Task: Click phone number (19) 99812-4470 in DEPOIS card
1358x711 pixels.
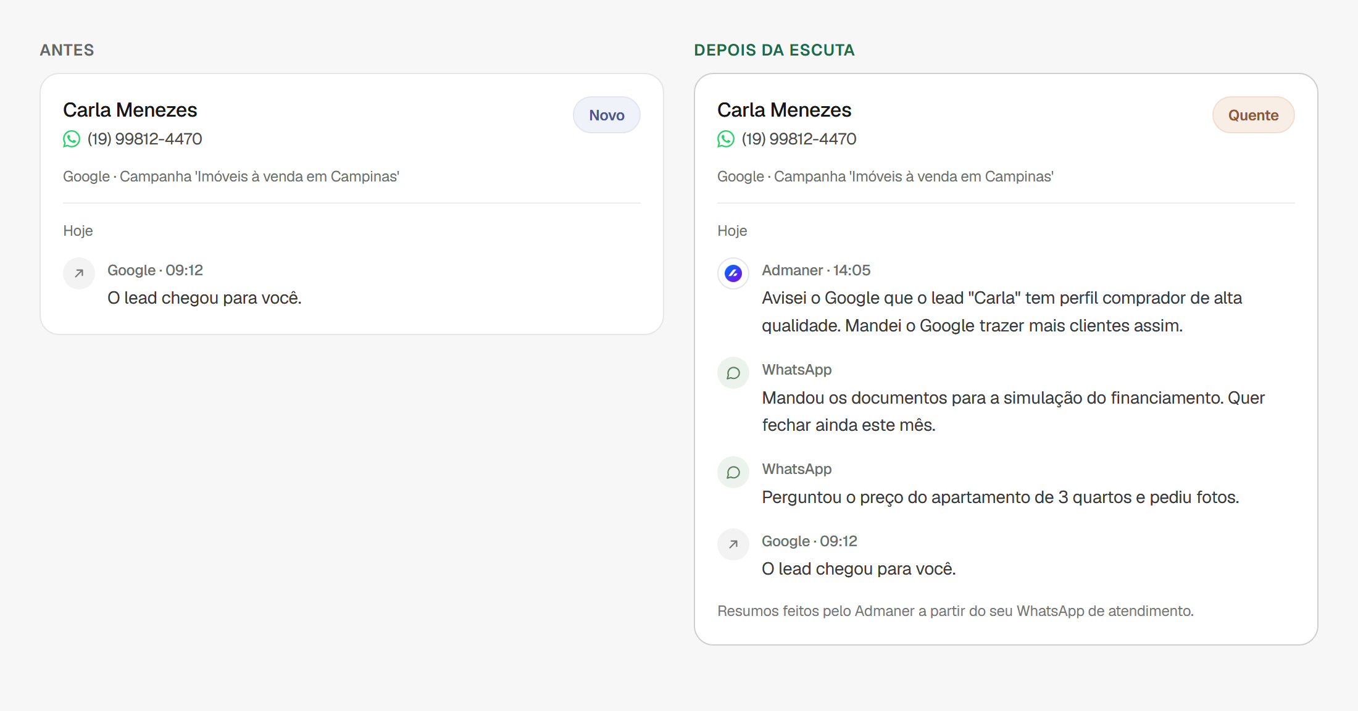Action: (799, 139)
